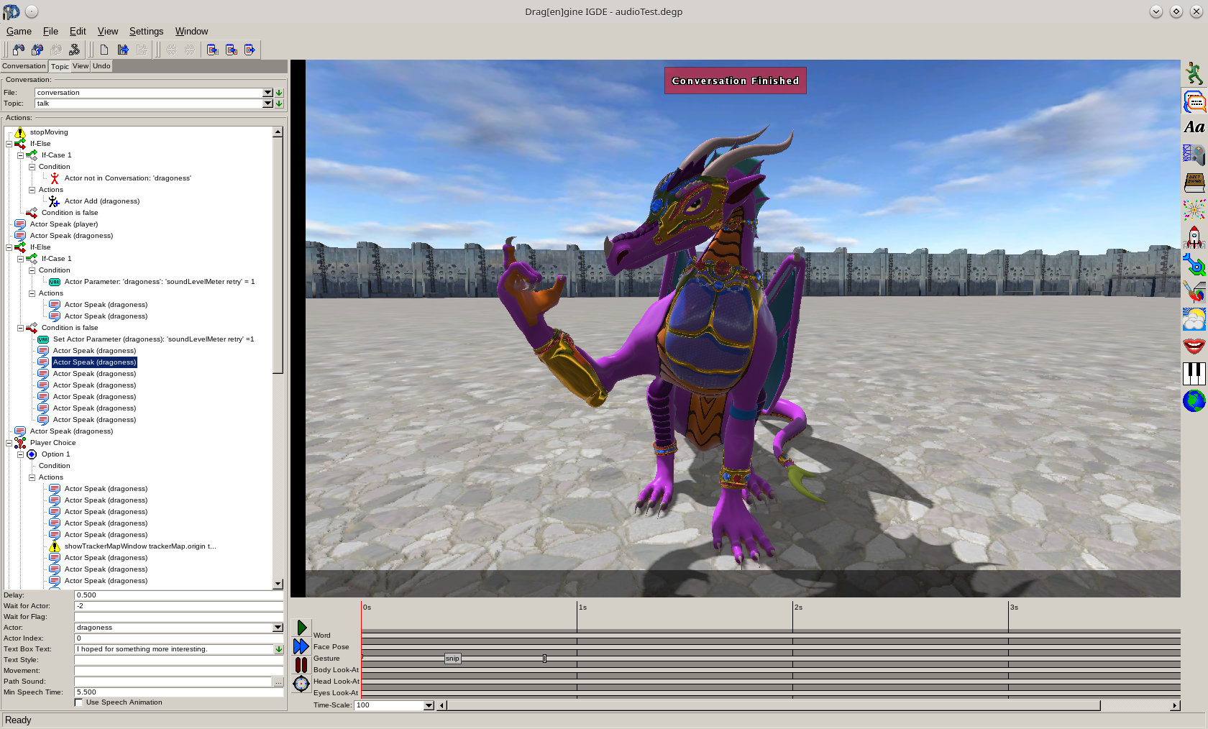The width and height of the screenshot is (1208, 729).
Task: Click the timeline horizontal scrollbar
Action: (773, 705)
